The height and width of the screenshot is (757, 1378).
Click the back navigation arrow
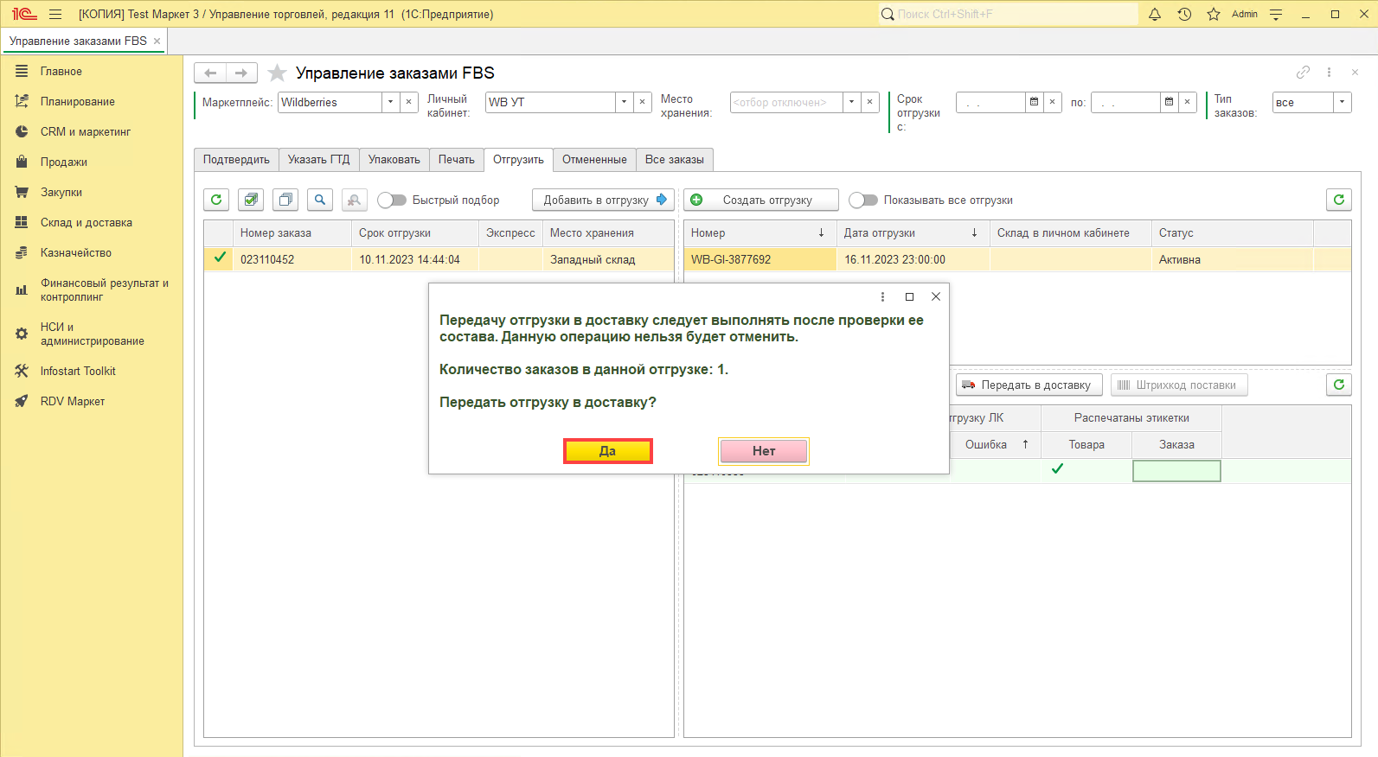tap(210, 73)
